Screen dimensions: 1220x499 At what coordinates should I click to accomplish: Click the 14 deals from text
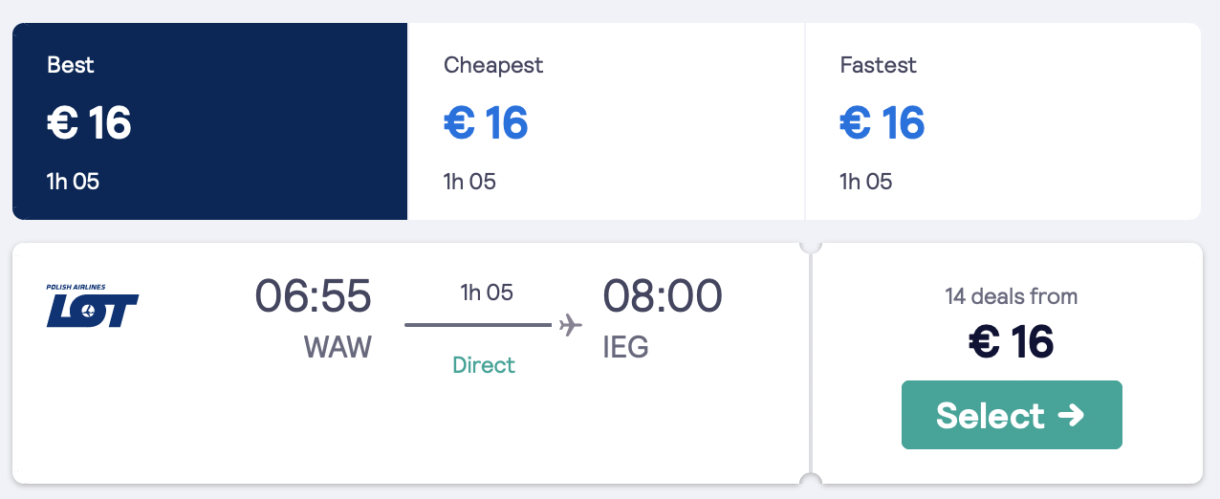[1012, 296]
